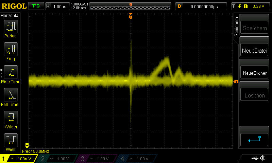272x163 pixels.
Task: Click the vertical Speichern tab label
Action: (236, 27)
